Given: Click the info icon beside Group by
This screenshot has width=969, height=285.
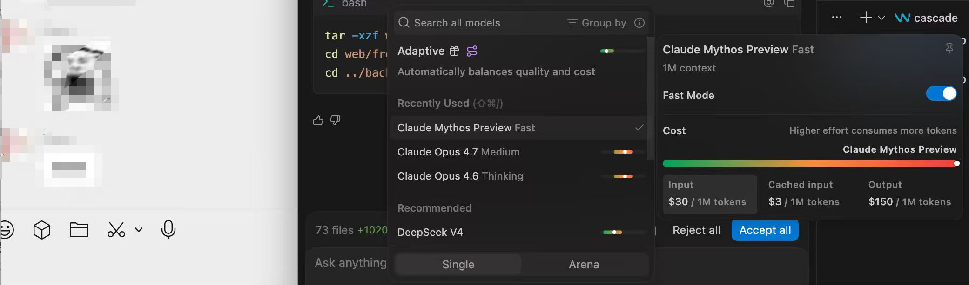Looking at the screenshot, I should [639, 23].
